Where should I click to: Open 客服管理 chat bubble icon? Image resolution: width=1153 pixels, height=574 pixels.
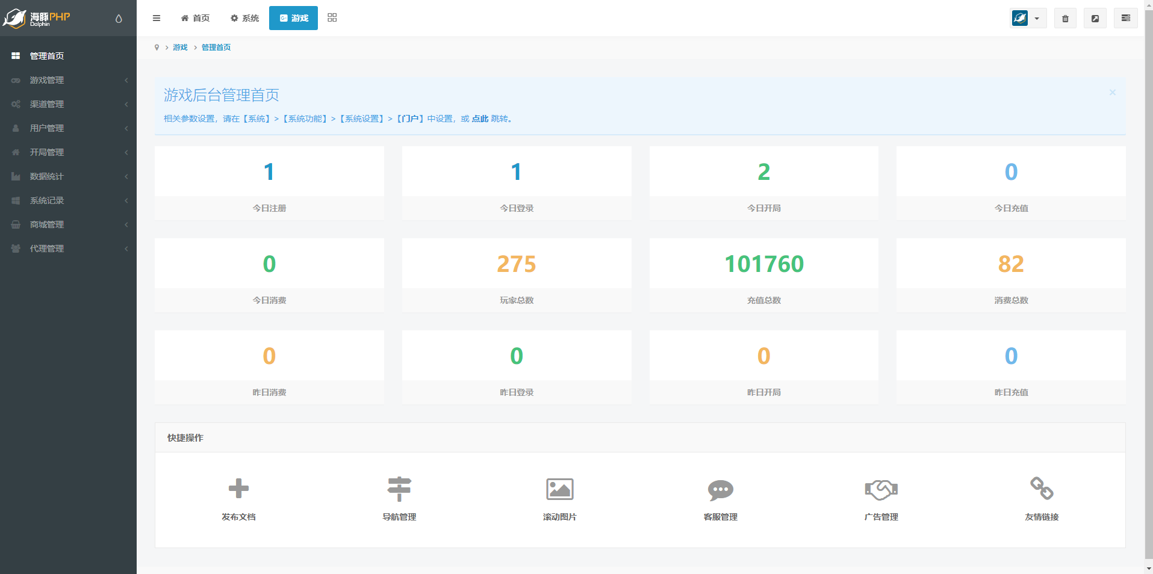click(x=720, y=490)
